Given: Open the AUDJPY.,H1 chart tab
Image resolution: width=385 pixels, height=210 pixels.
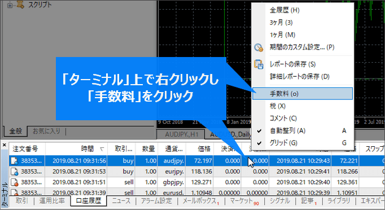Looking at the screenshot, I should point(181,134).
